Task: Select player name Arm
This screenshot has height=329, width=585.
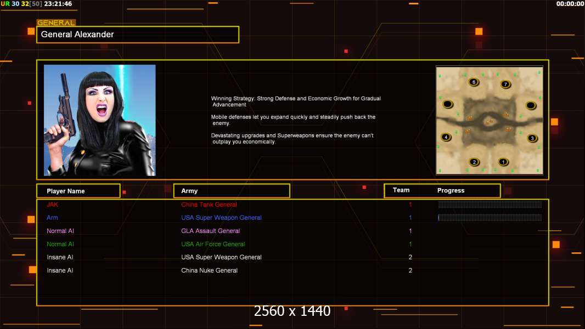Action: pyautogui.click(x=52, y=218)
